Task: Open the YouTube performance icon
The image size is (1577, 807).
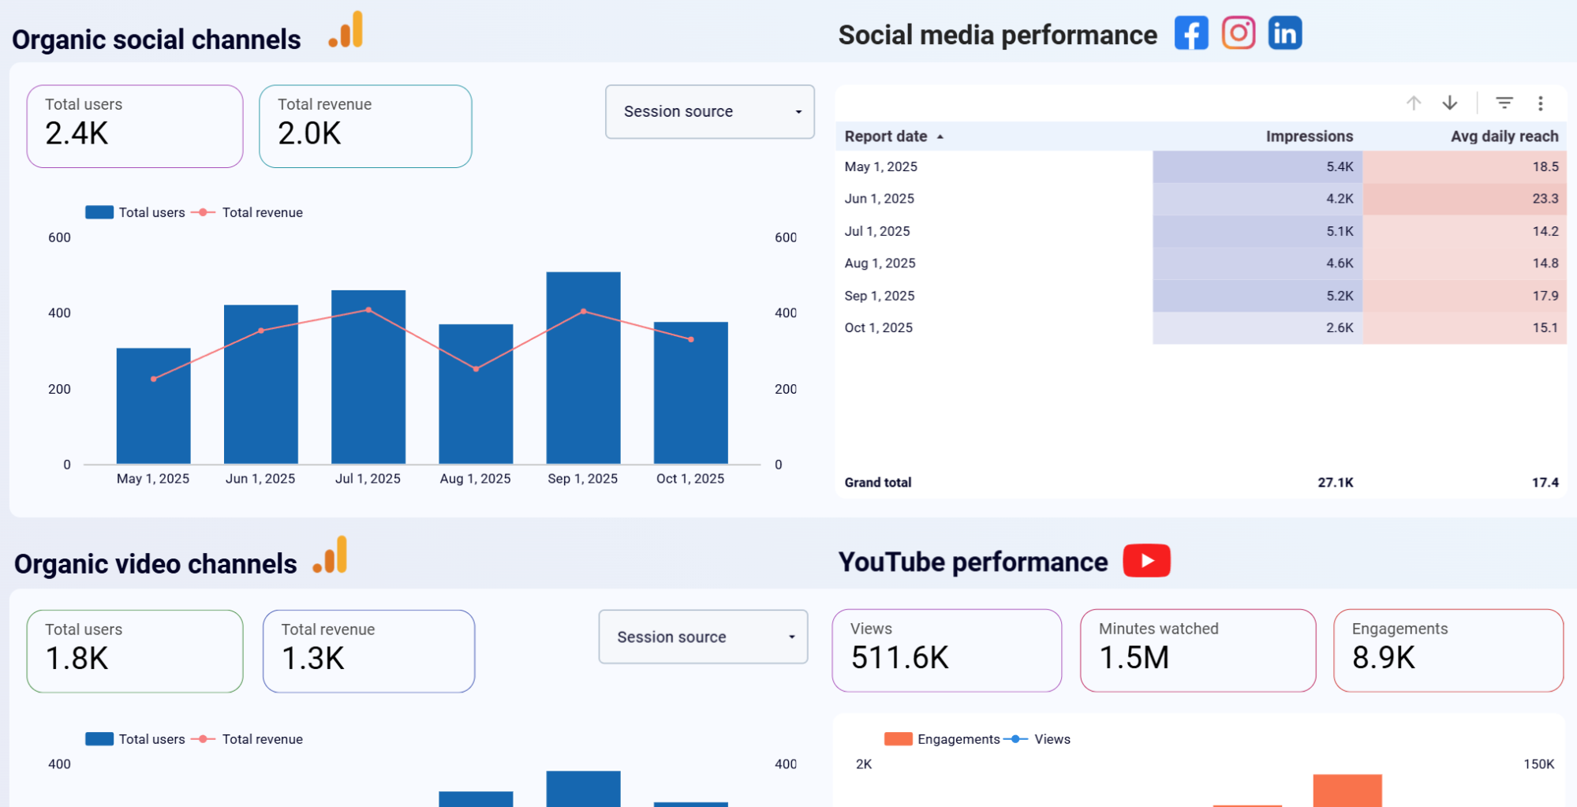Action: click(1145, 561)
